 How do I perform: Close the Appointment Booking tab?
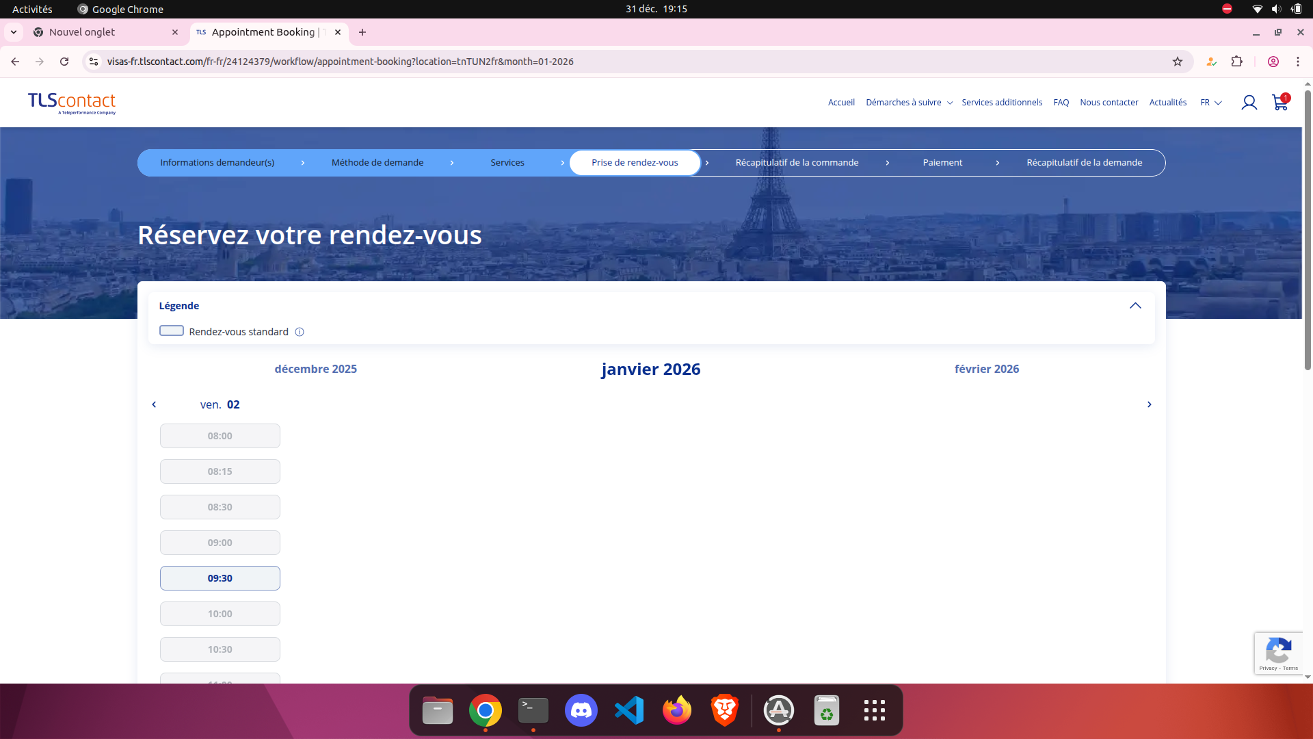(338, 32)
